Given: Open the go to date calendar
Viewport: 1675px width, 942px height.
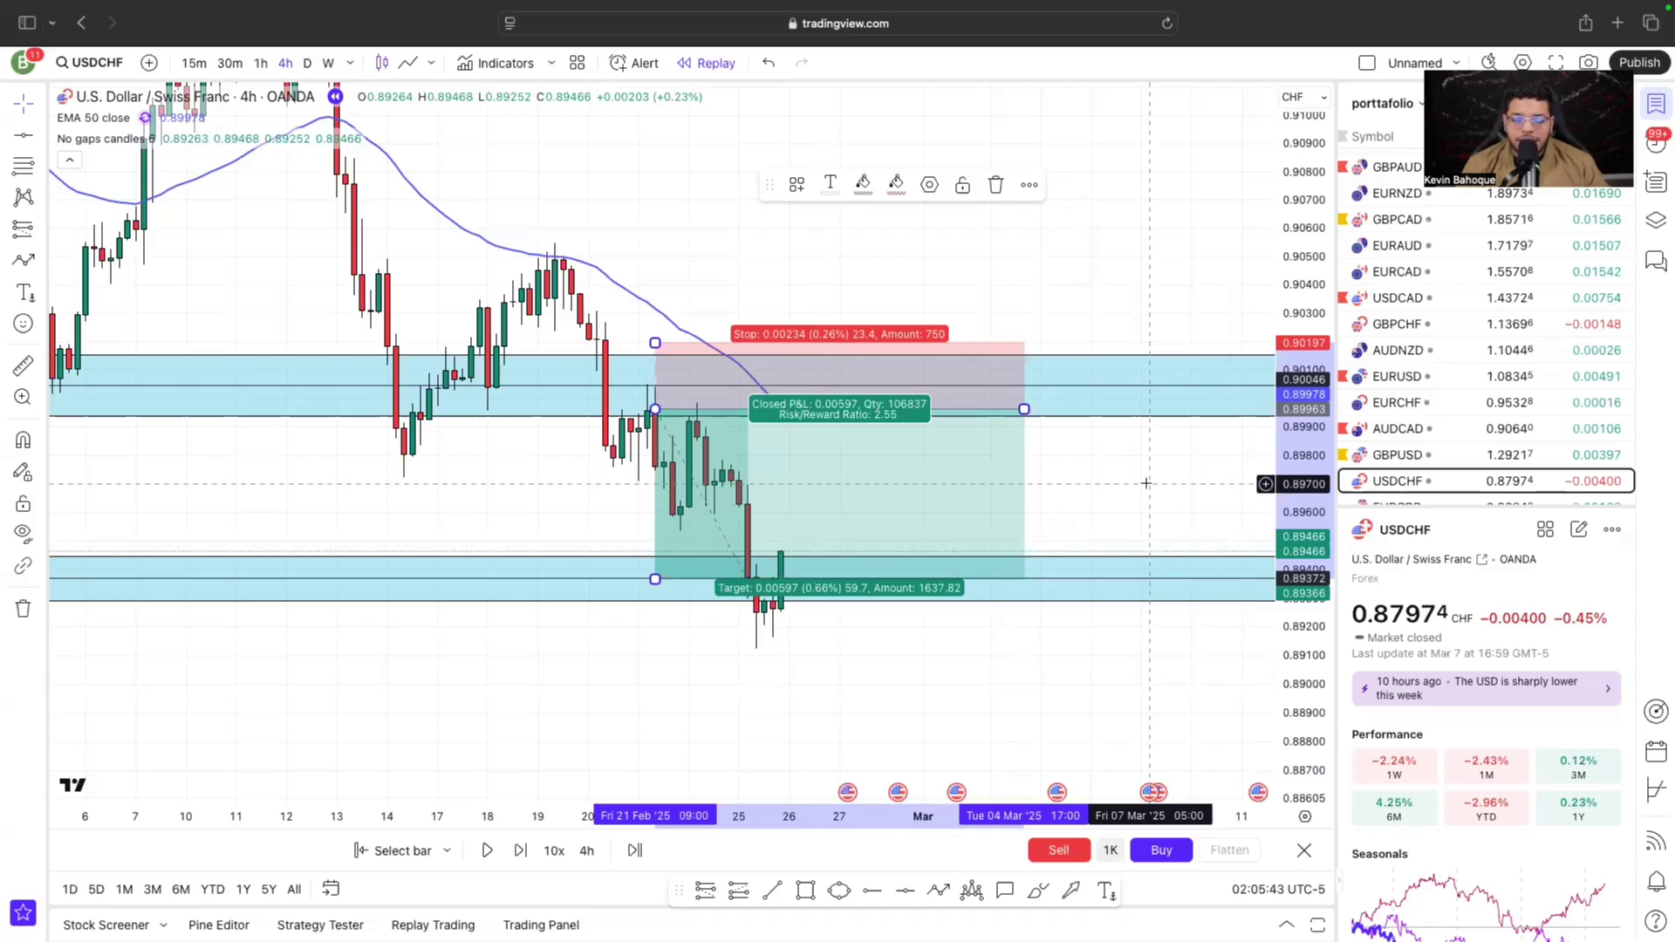Looking at the screenshot, I should pyautogui.click(x=331, y=889).
